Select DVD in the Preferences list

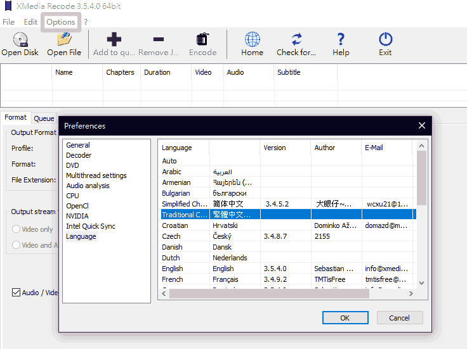point(72,165)
